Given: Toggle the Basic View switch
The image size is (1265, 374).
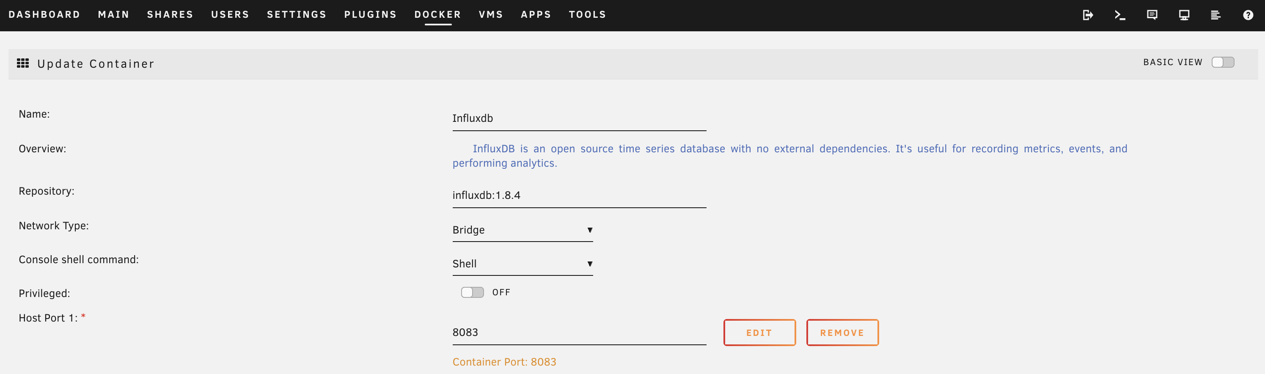Looking at the screenshot, I should click(1222, 62).
